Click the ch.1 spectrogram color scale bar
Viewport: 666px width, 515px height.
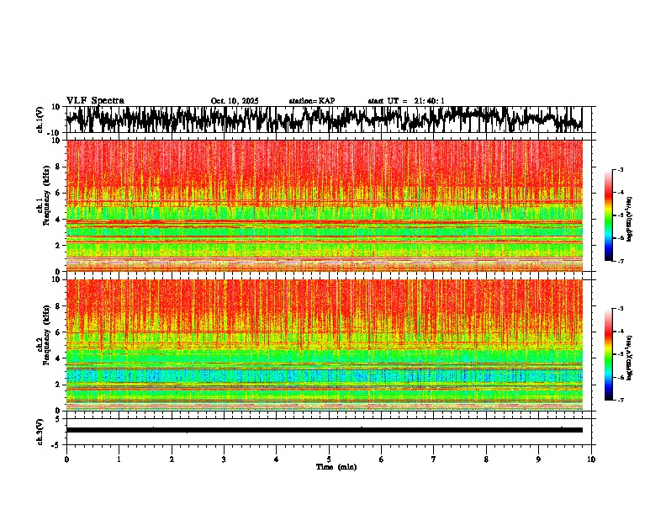(x=609, y=215)
